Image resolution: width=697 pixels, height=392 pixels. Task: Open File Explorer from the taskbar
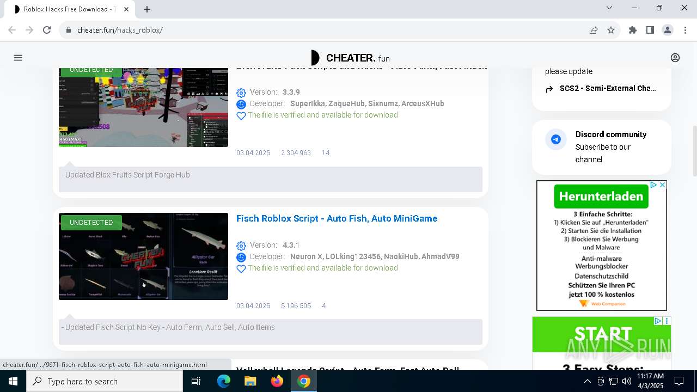(x=250, y=381)
